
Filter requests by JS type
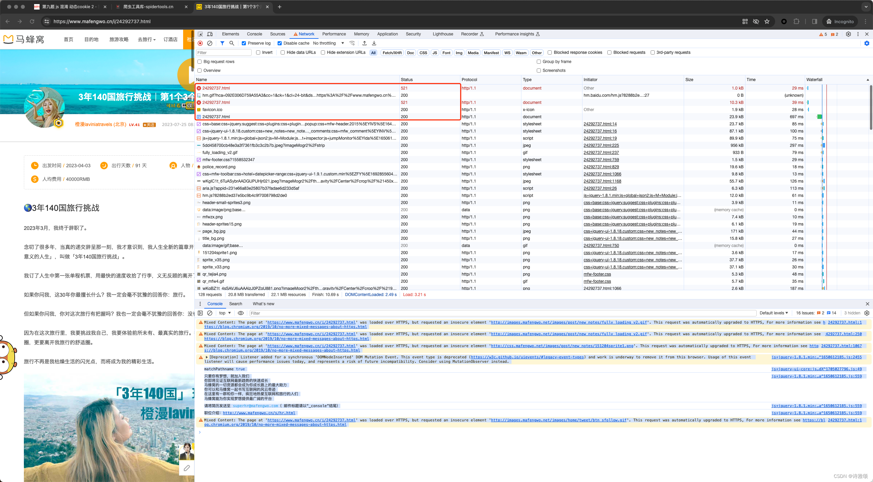click(x=435, y=53)
